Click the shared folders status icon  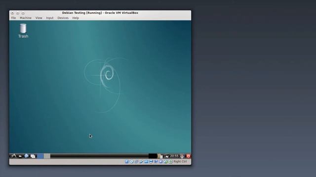146,161
